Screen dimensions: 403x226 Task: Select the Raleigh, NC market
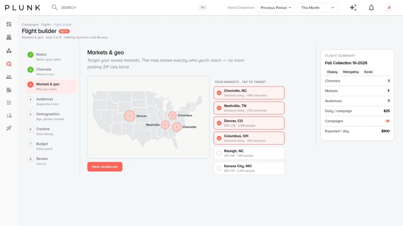[x=249, y=153]
